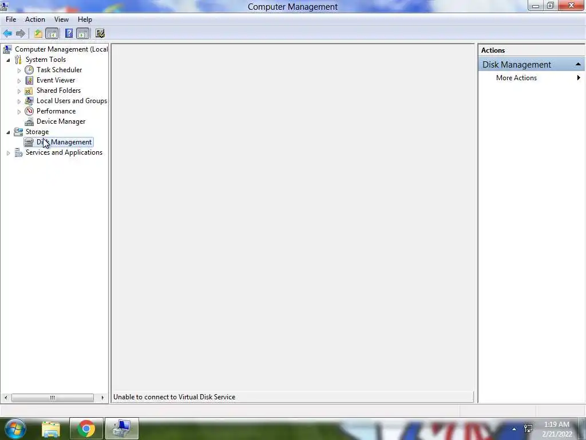Expand the Shared Folders node
This screenshot has height=440, width=586.
[x=19, y=91]
